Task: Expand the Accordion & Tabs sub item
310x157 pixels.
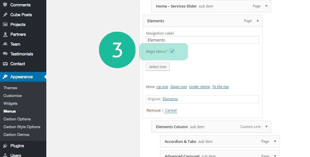Action: point(275,141)
